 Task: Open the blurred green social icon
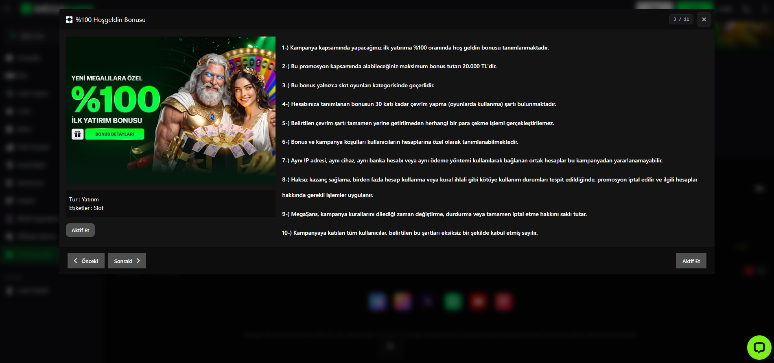coord(453,302)
